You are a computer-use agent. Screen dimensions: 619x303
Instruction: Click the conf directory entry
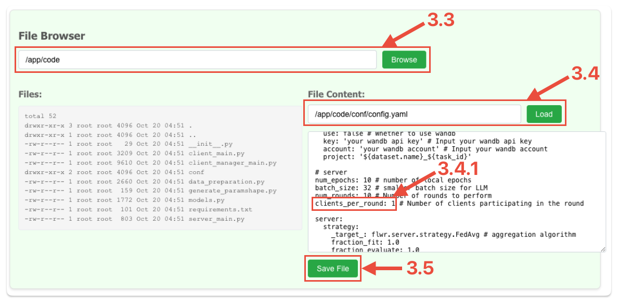[196, 172]
